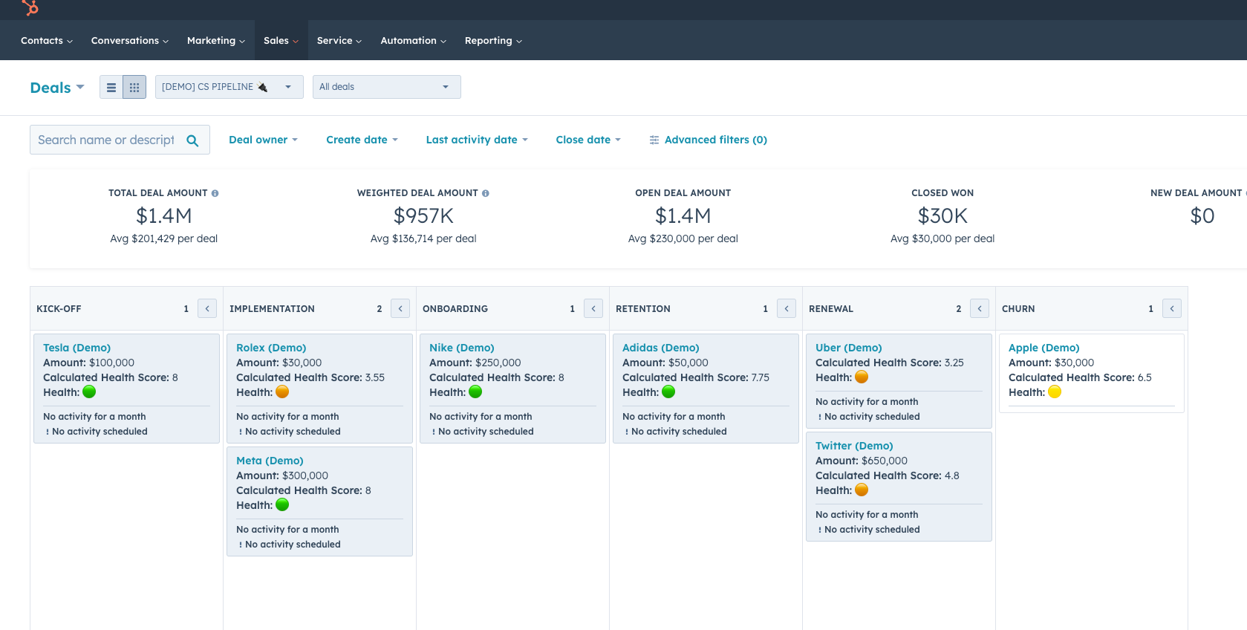Click Adidas green health dot
Screen dimensions: 1247x630
(x=668, y=392)
